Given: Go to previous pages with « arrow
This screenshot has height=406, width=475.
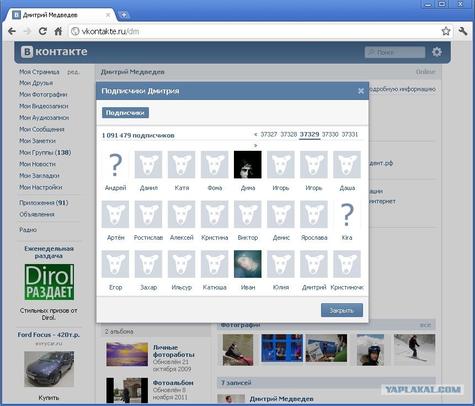Looking at the screenshot, I should coord(255,134).
